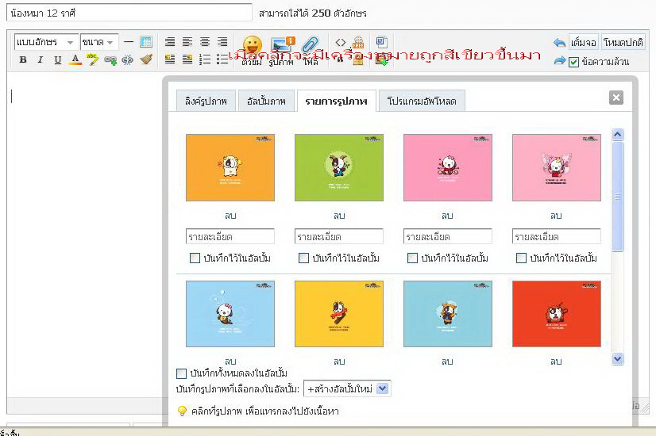Click the image list scroll-down arrow

[618, 359]
